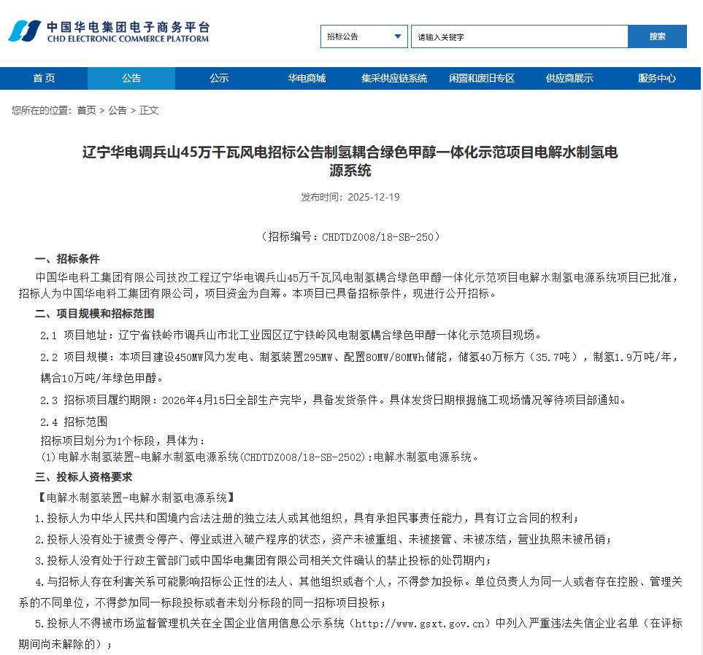The image size is (703, 655).
Task: Click the 公告 breadcrumb link
Action: (x=117, y=110)
